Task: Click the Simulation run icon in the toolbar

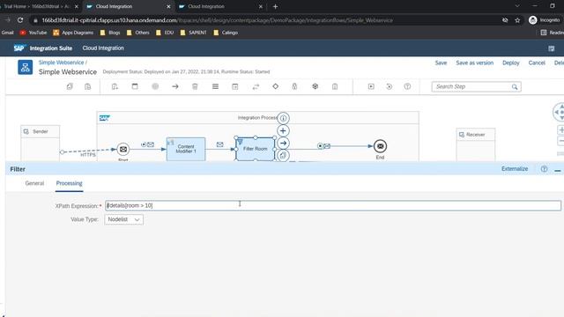Action: [371, 86]
